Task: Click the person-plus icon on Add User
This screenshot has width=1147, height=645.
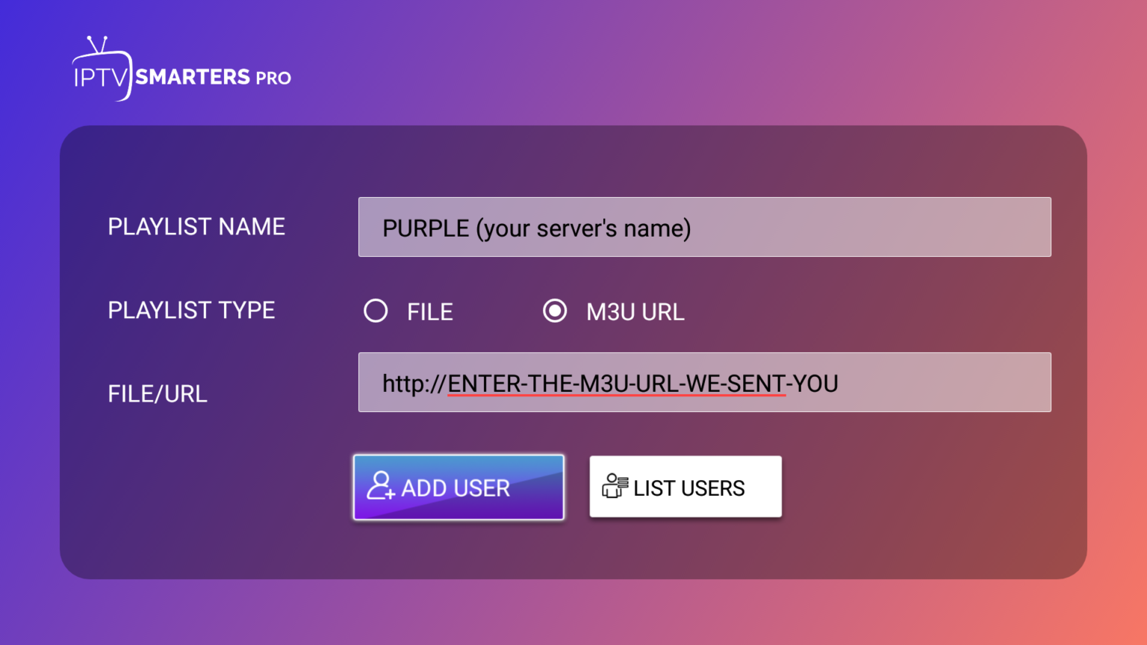Action: (x=380, y=486)
